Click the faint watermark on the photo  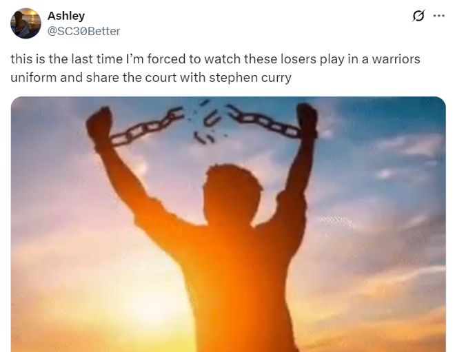coord(336,221)
